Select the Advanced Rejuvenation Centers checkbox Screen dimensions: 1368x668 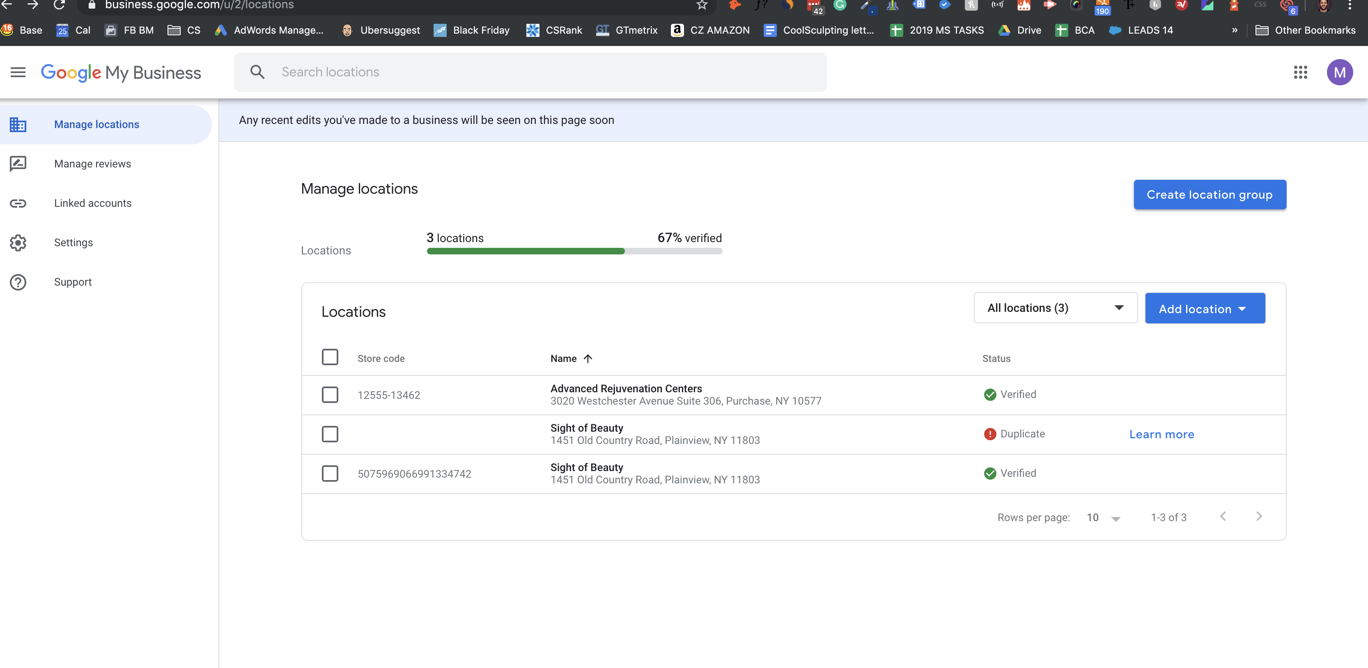pos(330,395)
